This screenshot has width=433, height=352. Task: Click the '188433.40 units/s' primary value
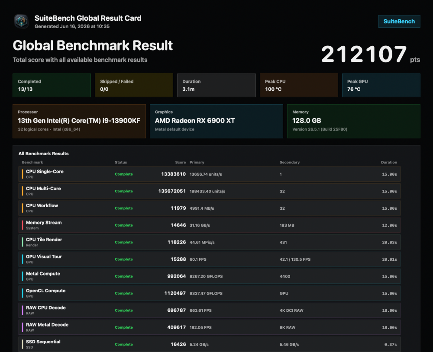click(x=207, y=192)
